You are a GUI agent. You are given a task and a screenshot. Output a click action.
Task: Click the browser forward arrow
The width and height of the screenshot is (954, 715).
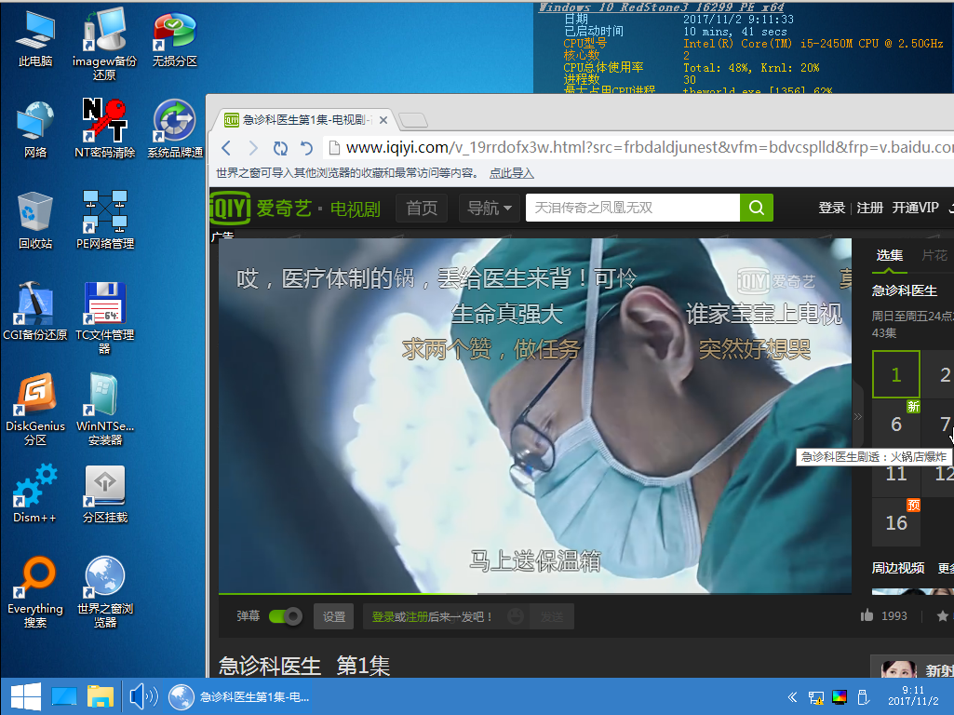253,148
